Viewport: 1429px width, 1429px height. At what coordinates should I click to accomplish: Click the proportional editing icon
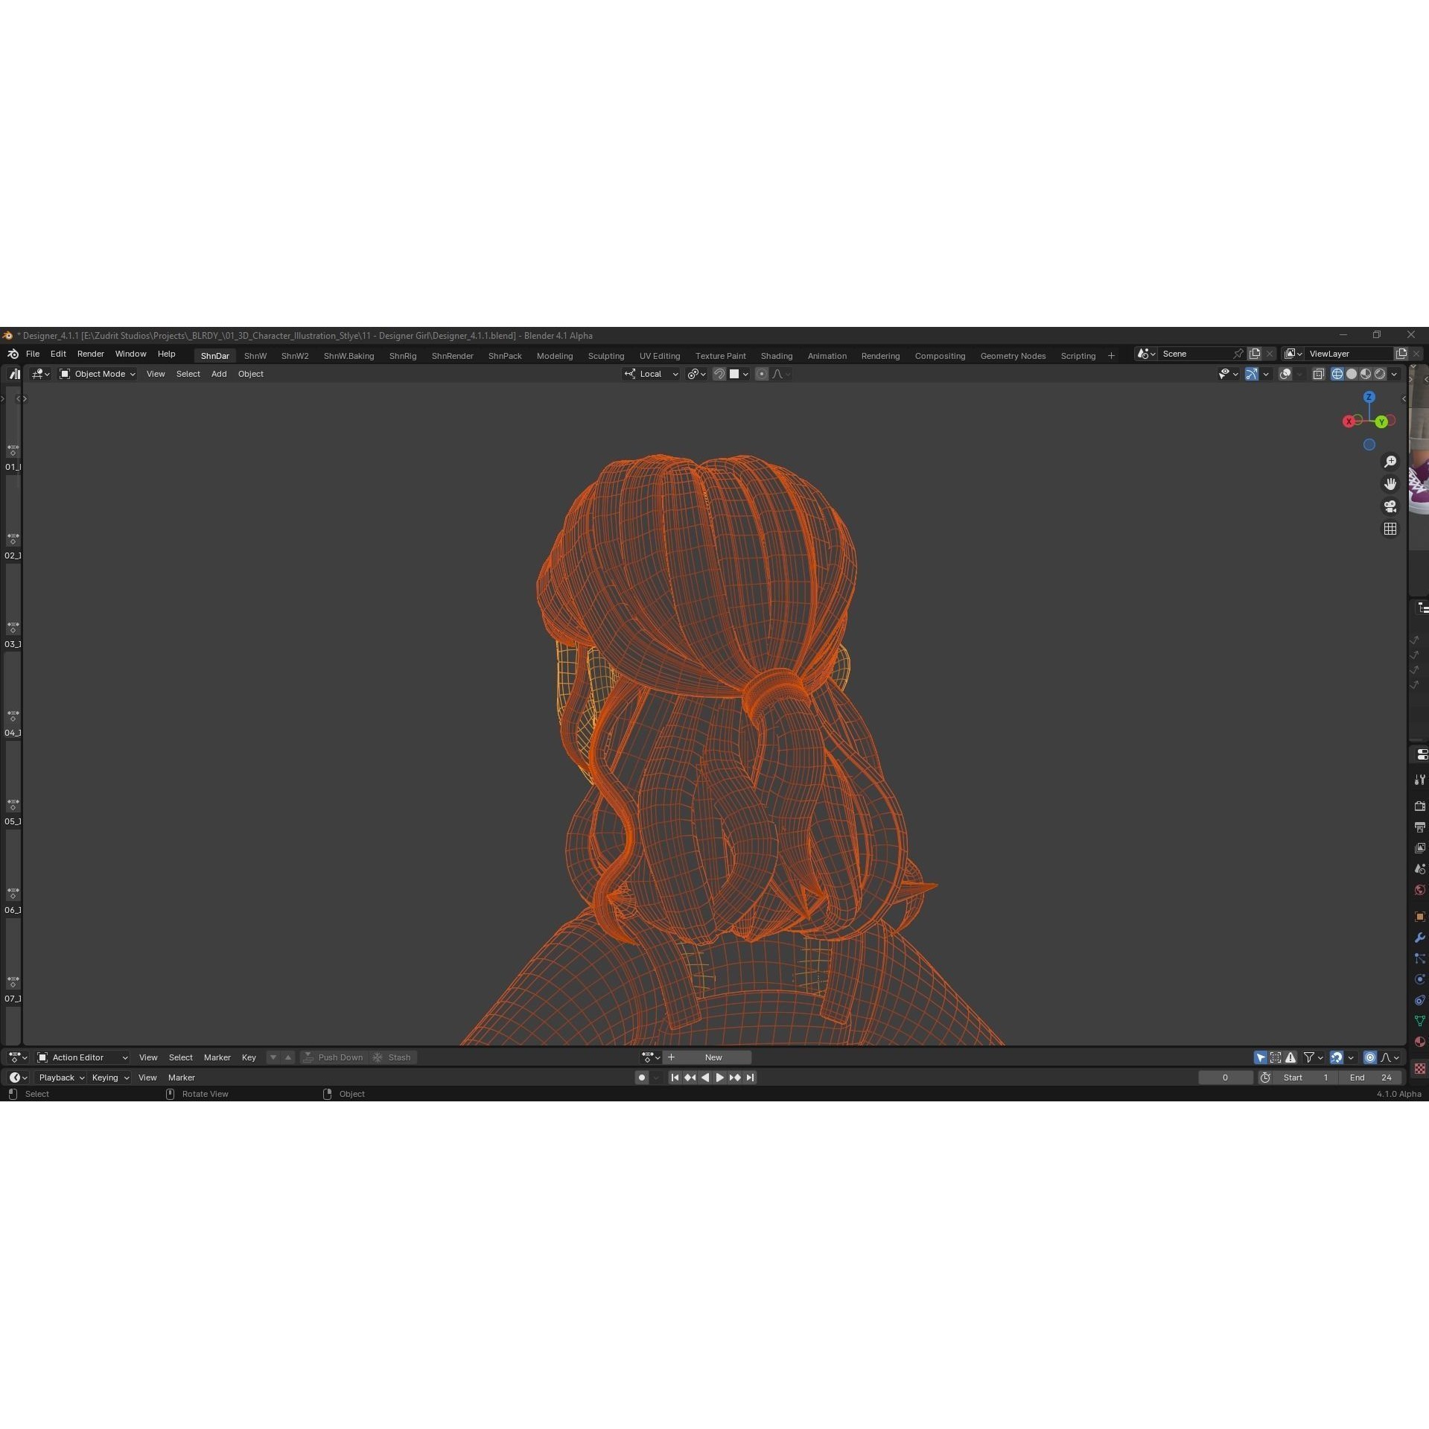point(762,374)
